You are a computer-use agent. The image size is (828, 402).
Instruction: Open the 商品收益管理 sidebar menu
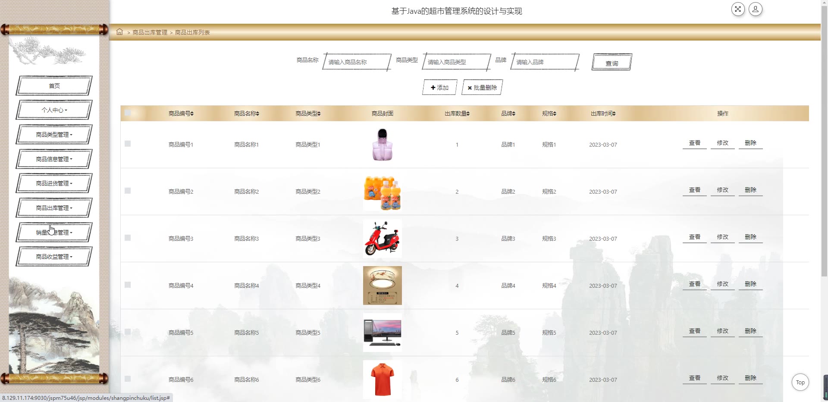point(54,257)
